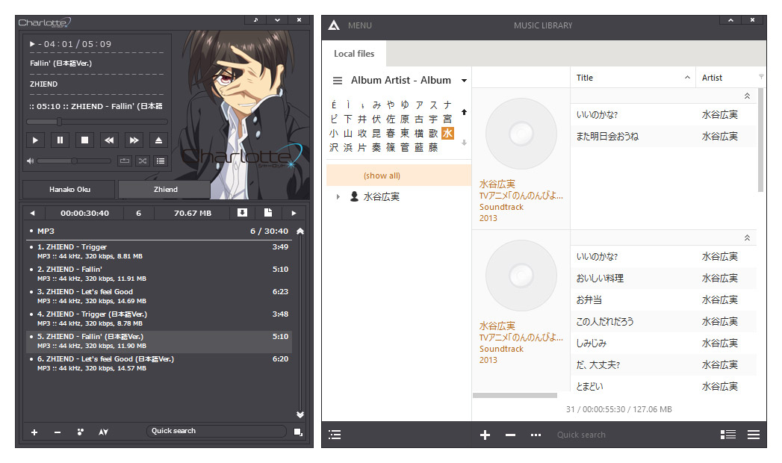Remove tracks with the minus icon in the playlist
782x463 pixels.
coord(58,432)
